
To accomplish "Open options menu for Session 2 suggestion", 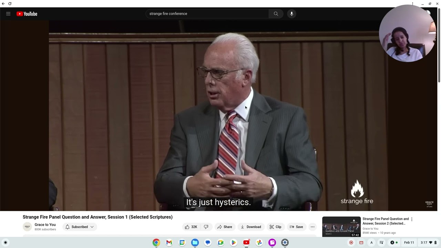I will tap(411, 219).
